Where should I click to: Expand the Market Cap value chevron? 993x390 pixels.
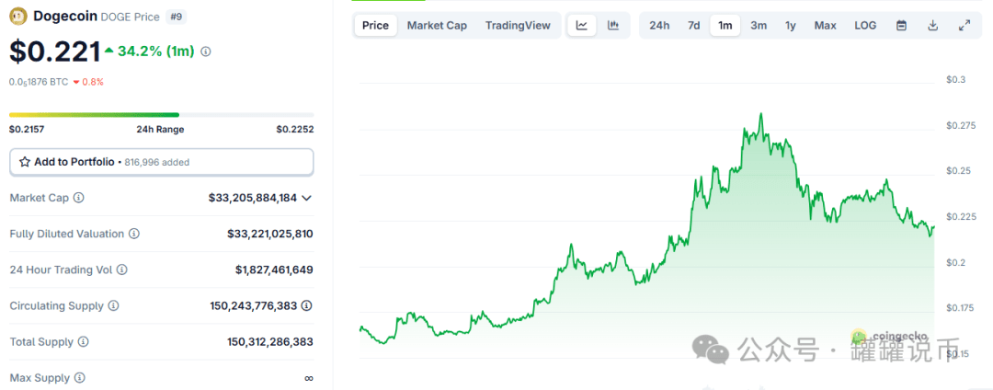click(306, 198)
